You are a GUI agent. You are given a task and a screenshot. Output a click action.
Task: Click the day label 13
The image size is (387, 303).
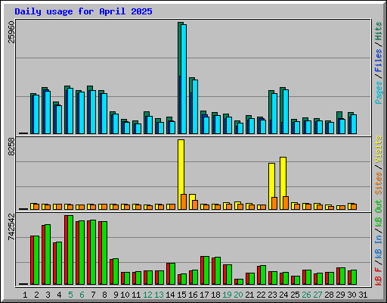tap(159, 295)
